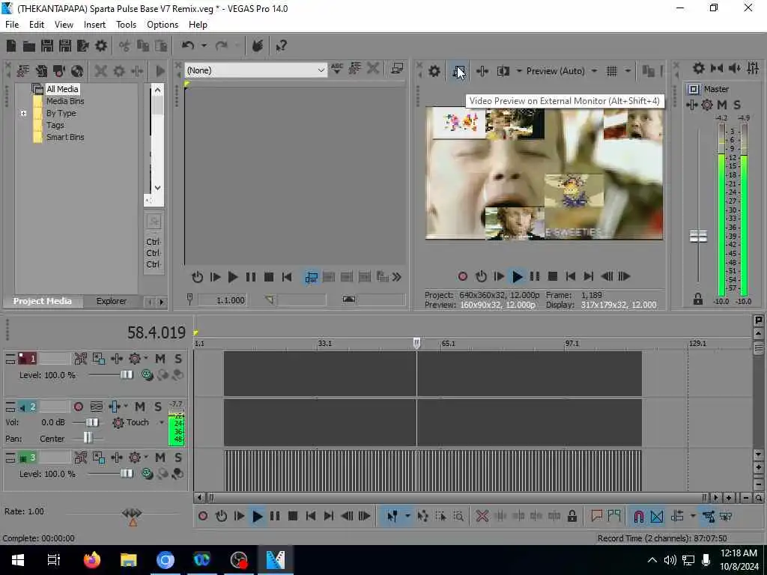Open track 3 automation settings gear dropdown
767x575 pixels.
(145, 457)
